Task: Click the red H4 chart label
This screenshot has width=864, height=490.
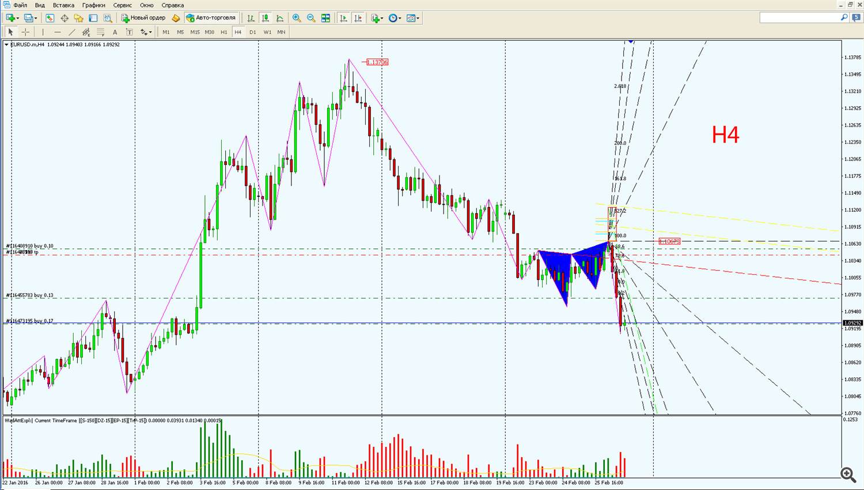Action: point(725,135)
